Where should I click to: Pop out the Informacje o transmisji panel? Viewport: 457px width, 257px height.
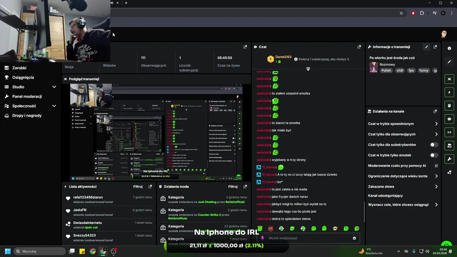point(435,47)
